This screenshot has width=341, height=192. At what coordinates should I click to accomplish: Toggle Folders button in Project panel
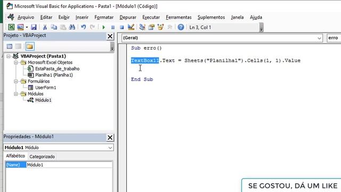pos(30,46)
